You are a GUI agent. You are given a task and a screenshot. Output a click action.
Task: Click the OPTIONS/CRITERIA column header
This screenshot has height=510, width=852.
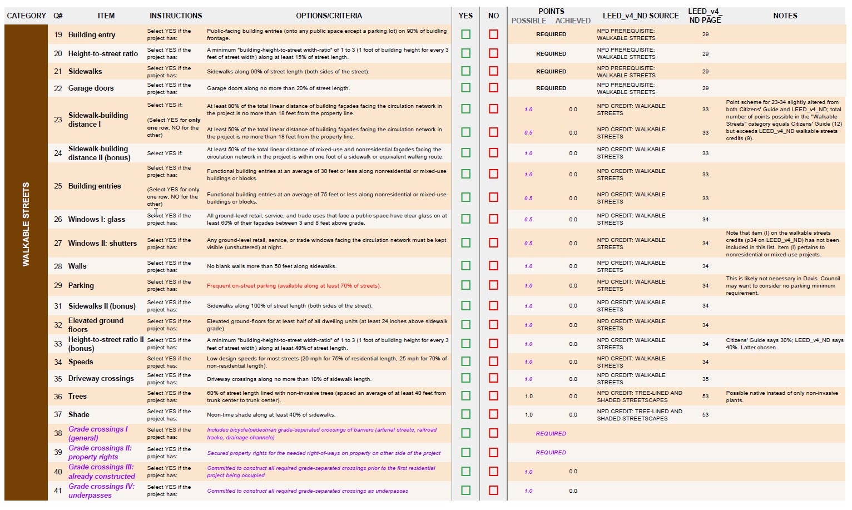point(329,16)
